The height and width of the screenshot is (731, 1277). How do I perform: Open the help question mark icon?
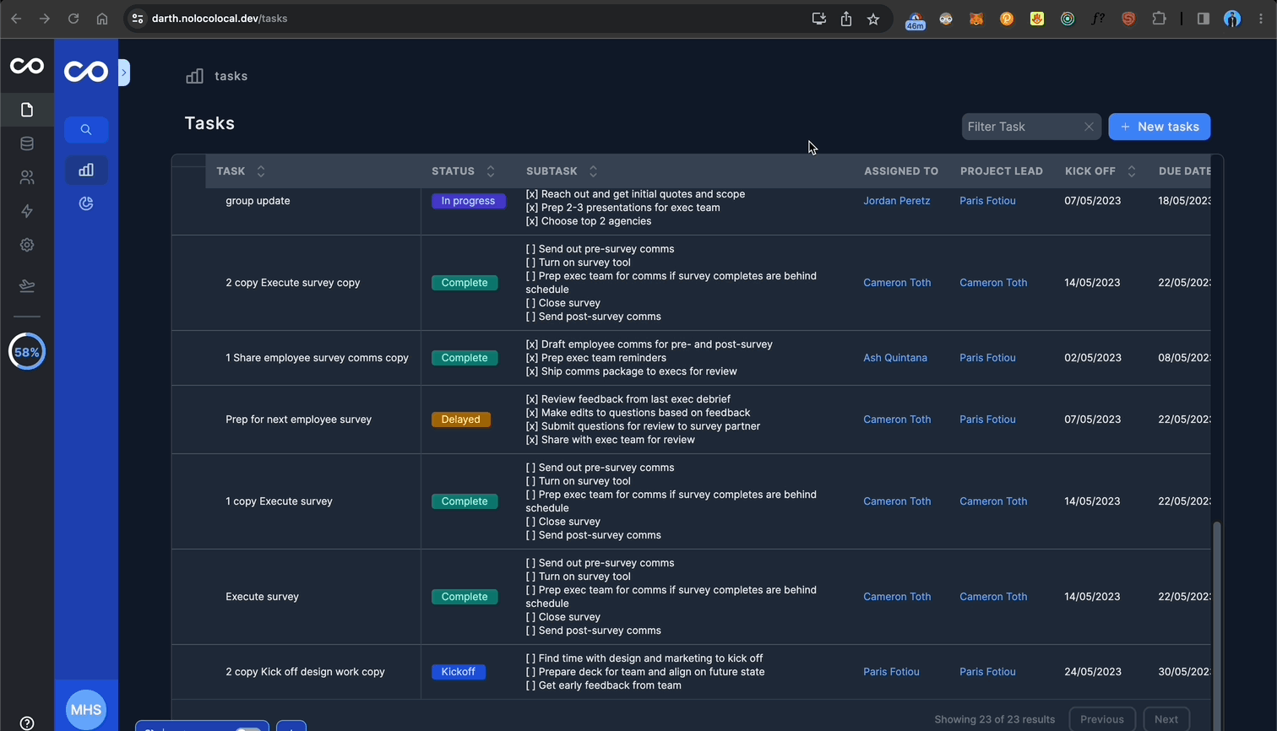pyautogui.click(x=27, y=723)
